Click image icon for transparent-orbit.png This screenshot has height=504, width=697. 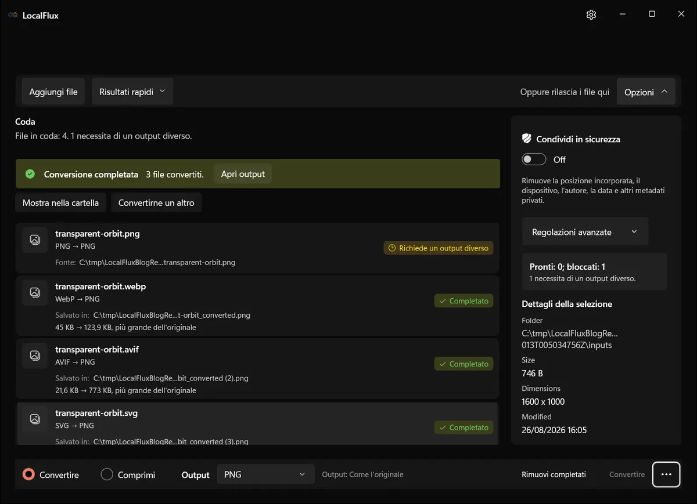click(x=35, y=240)
